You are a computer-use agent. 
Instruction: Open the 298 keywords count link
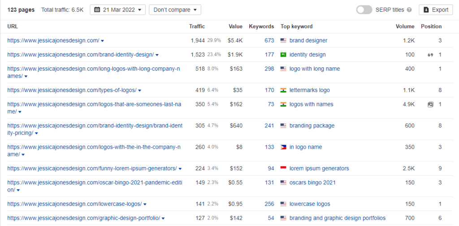coord(269,69)
